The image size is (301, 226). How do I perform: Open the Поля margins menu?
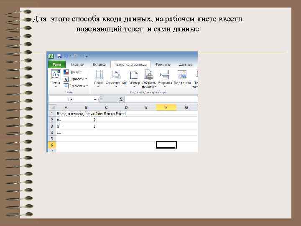click(x=99, y=79)
